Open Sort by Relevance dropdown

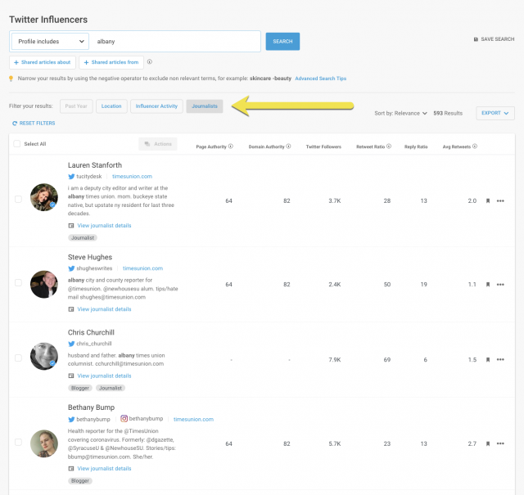coord(400,113)
